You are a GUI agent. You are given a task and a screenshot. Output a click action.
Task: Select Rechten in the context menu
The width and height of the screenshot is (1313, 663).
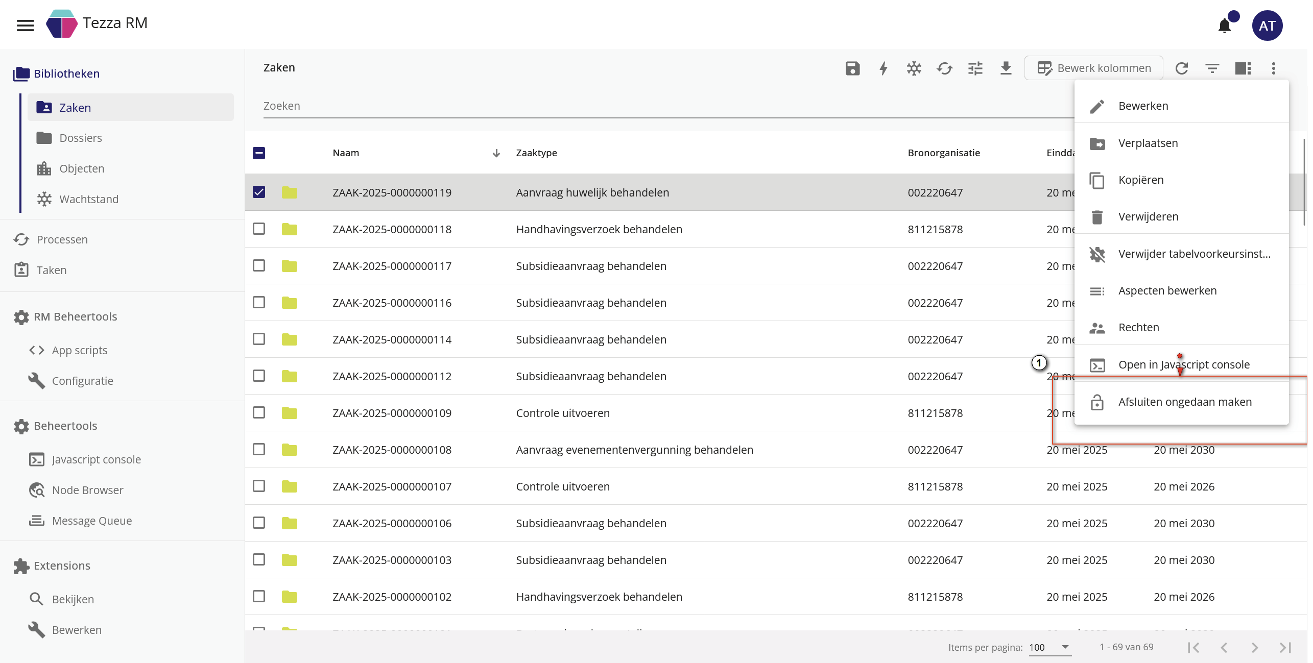[x=1181, y=327]
